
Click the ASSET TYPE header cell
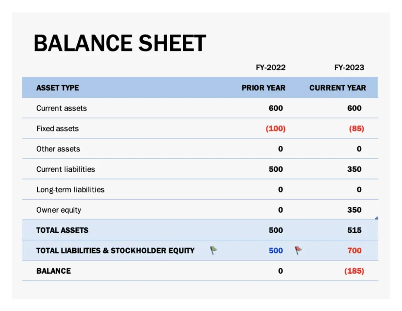pos(58,88)
